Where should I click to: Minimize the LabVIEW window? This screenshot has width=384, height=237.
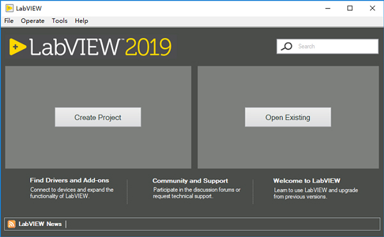click(x=328, y=8)
